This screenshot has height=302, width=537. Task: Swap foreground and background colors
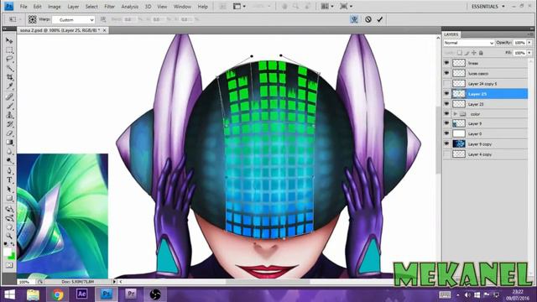[13, 244]
